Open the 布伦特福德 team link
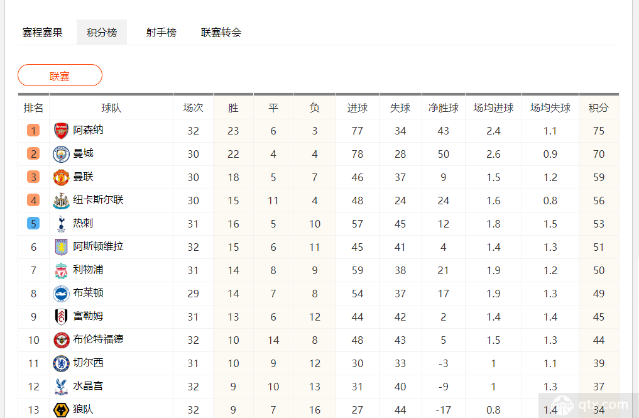This screenshot has height=418, width=639. point(98,339)
